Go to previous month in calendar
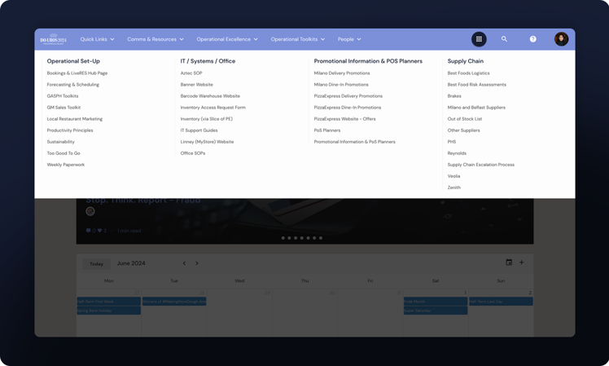Viewport: 609px width, 366px height. (x=185, y=263)
